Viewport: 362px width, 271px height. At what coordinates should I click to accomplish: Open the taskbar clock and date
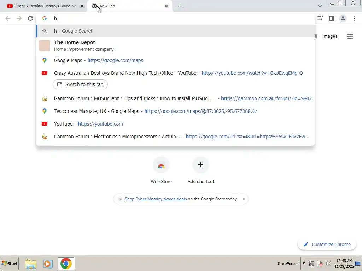(344, 264)
